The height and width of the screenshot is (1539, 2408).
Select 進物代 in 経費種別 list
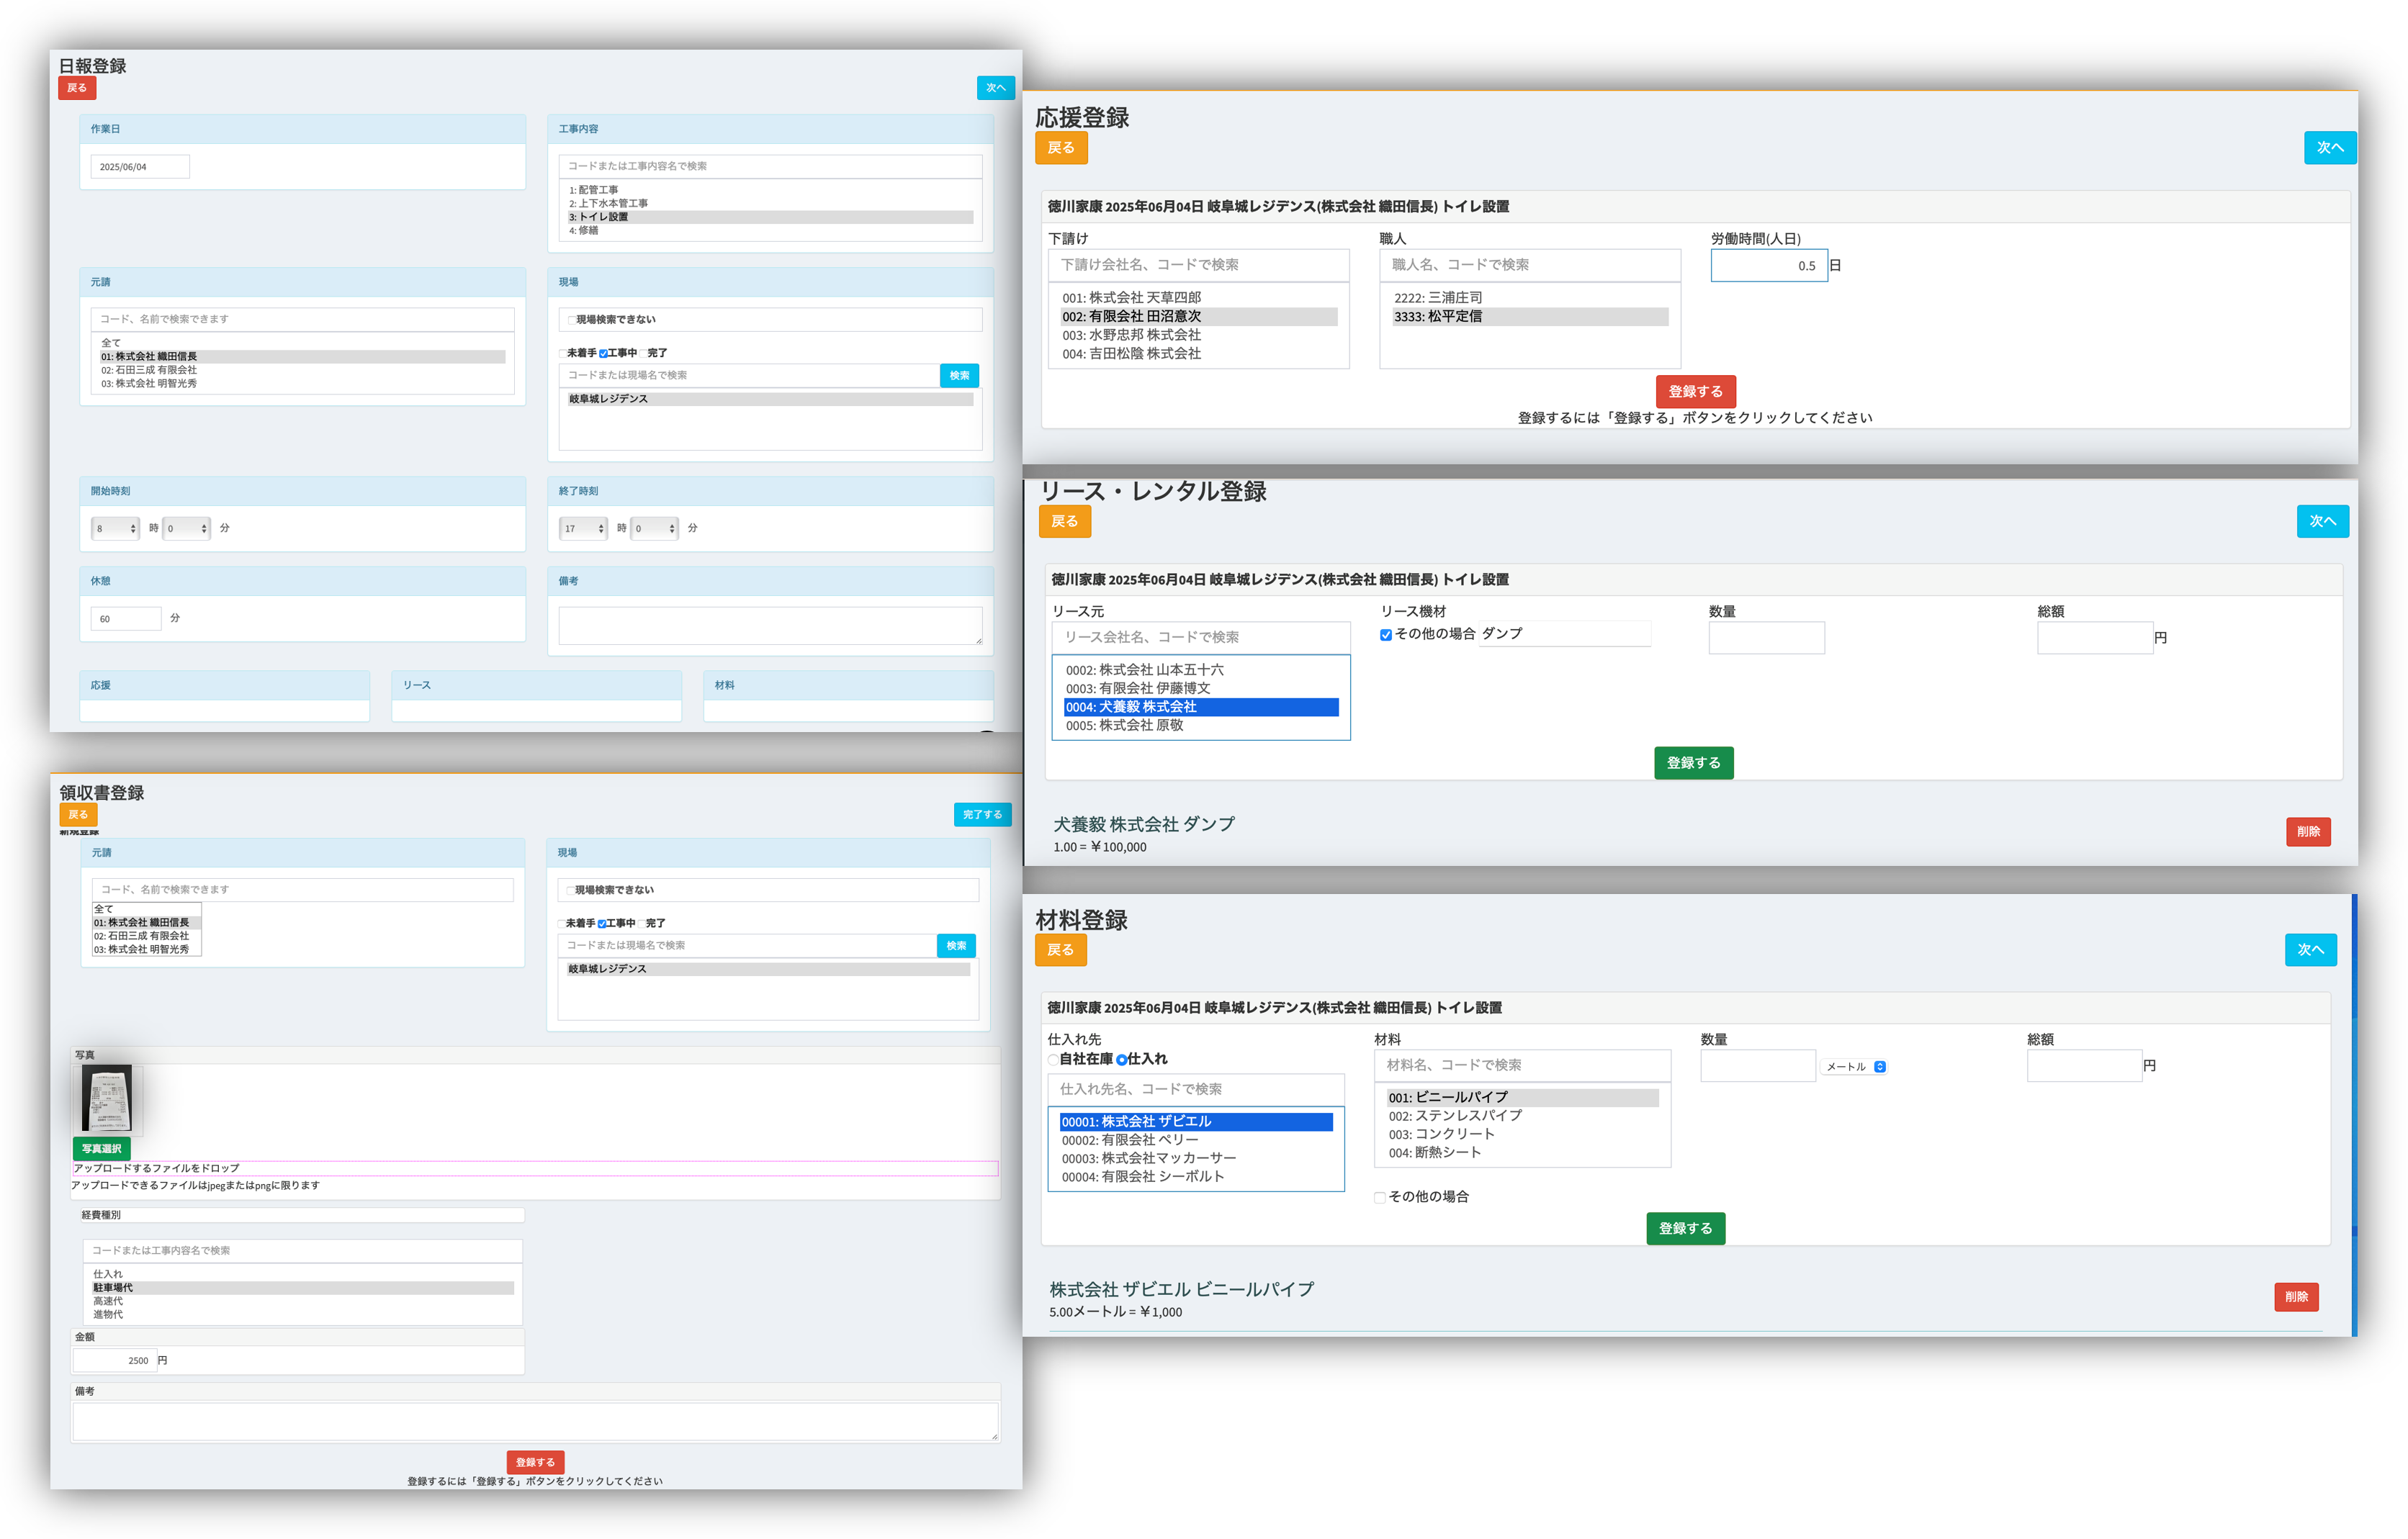pos(303,1314)
